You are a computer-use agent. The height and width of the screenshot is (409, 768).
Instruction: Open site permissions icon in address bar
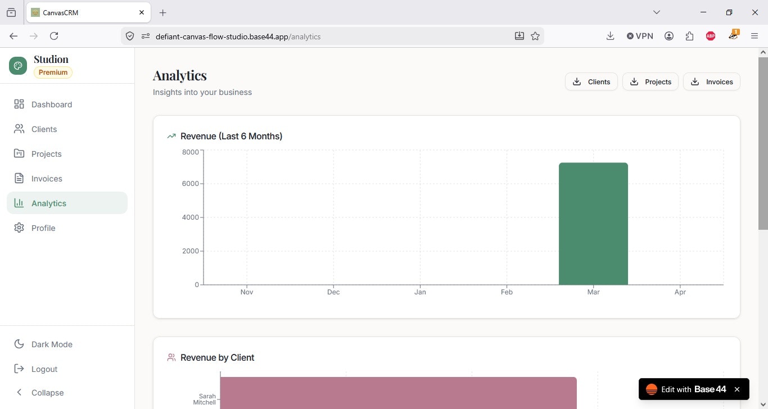coord(146,36)
